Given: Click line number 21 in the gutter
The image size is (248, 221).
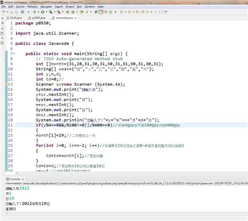Looking at the screenshot, I should coord(10,125).
